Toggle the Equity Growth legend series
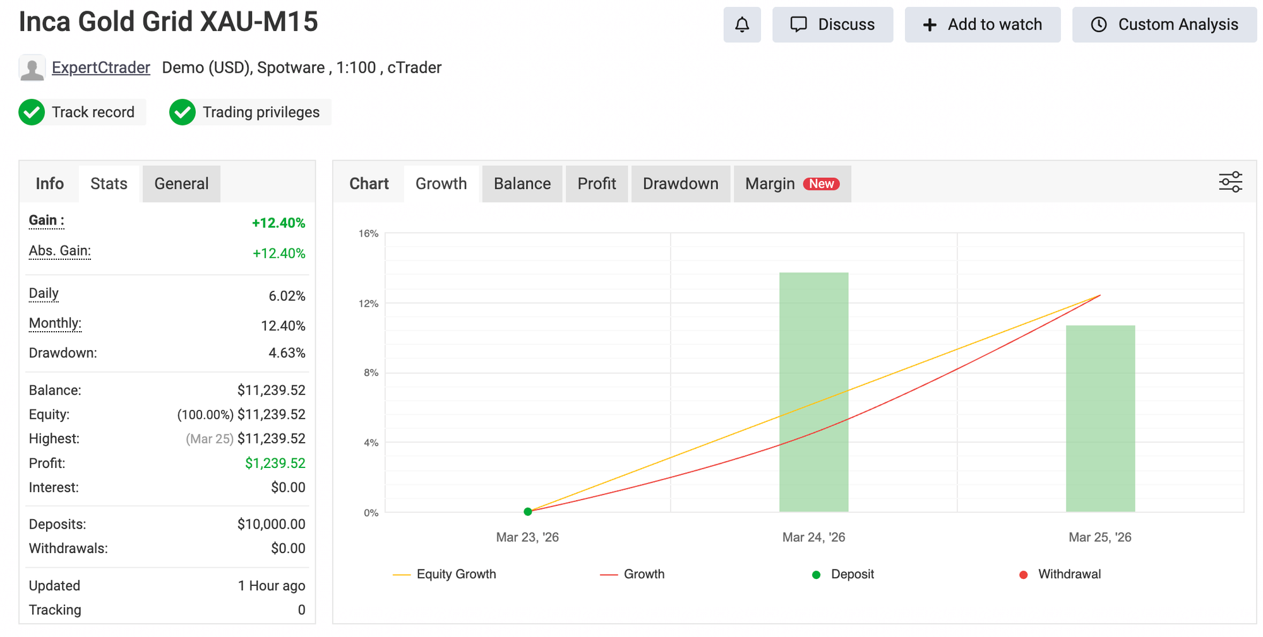The image size is (1263, 637). tap(445, 574)
